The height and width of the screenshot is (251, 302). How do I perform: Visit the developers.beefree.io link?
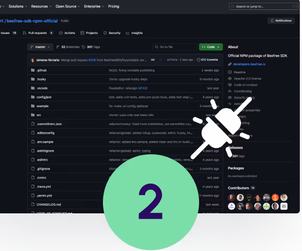tap(249, 64)
